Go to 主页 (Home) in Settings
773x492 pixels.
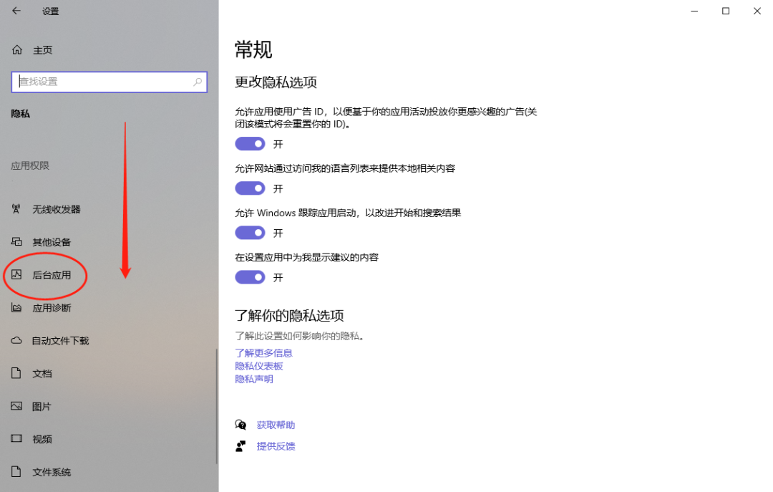[42, 49]
